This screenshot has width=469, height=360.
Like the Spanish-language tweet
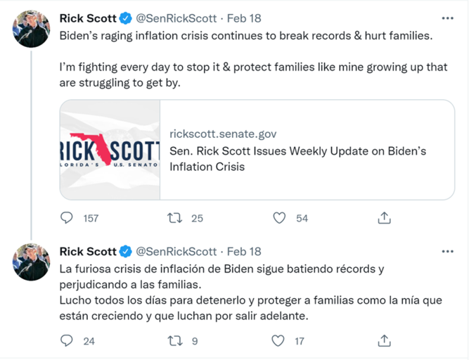(279, 341)
